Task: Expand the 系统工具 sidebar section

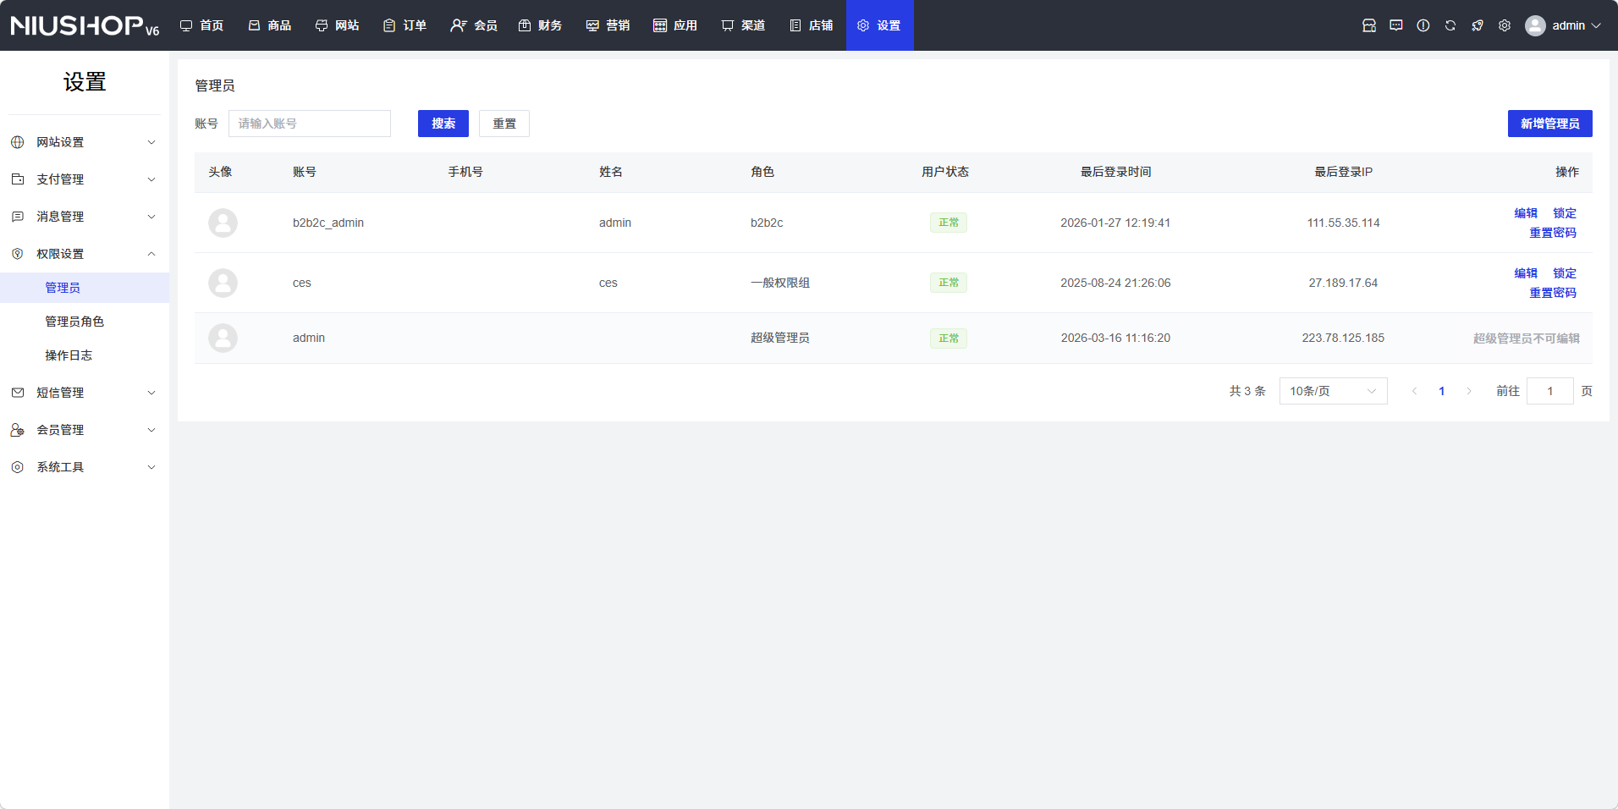Action: click(x=84, y=467)
